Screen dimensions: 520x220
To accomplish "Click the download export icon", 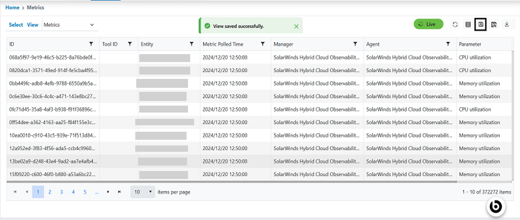I will click(x=507, y=25).
